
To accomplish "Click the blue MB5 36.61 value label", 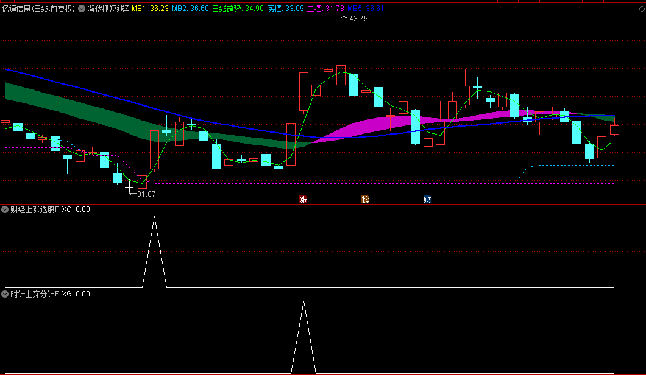I will tap(366, 9).
